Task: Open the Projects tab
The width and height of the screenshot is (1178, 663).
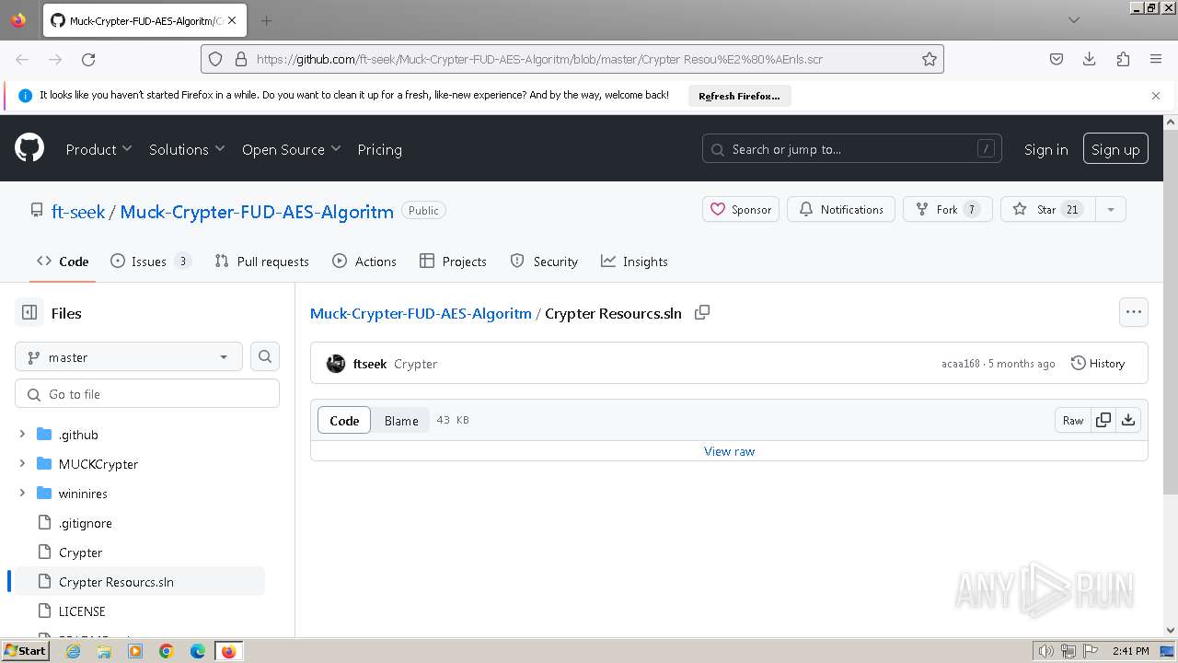Action: (453, 262)
